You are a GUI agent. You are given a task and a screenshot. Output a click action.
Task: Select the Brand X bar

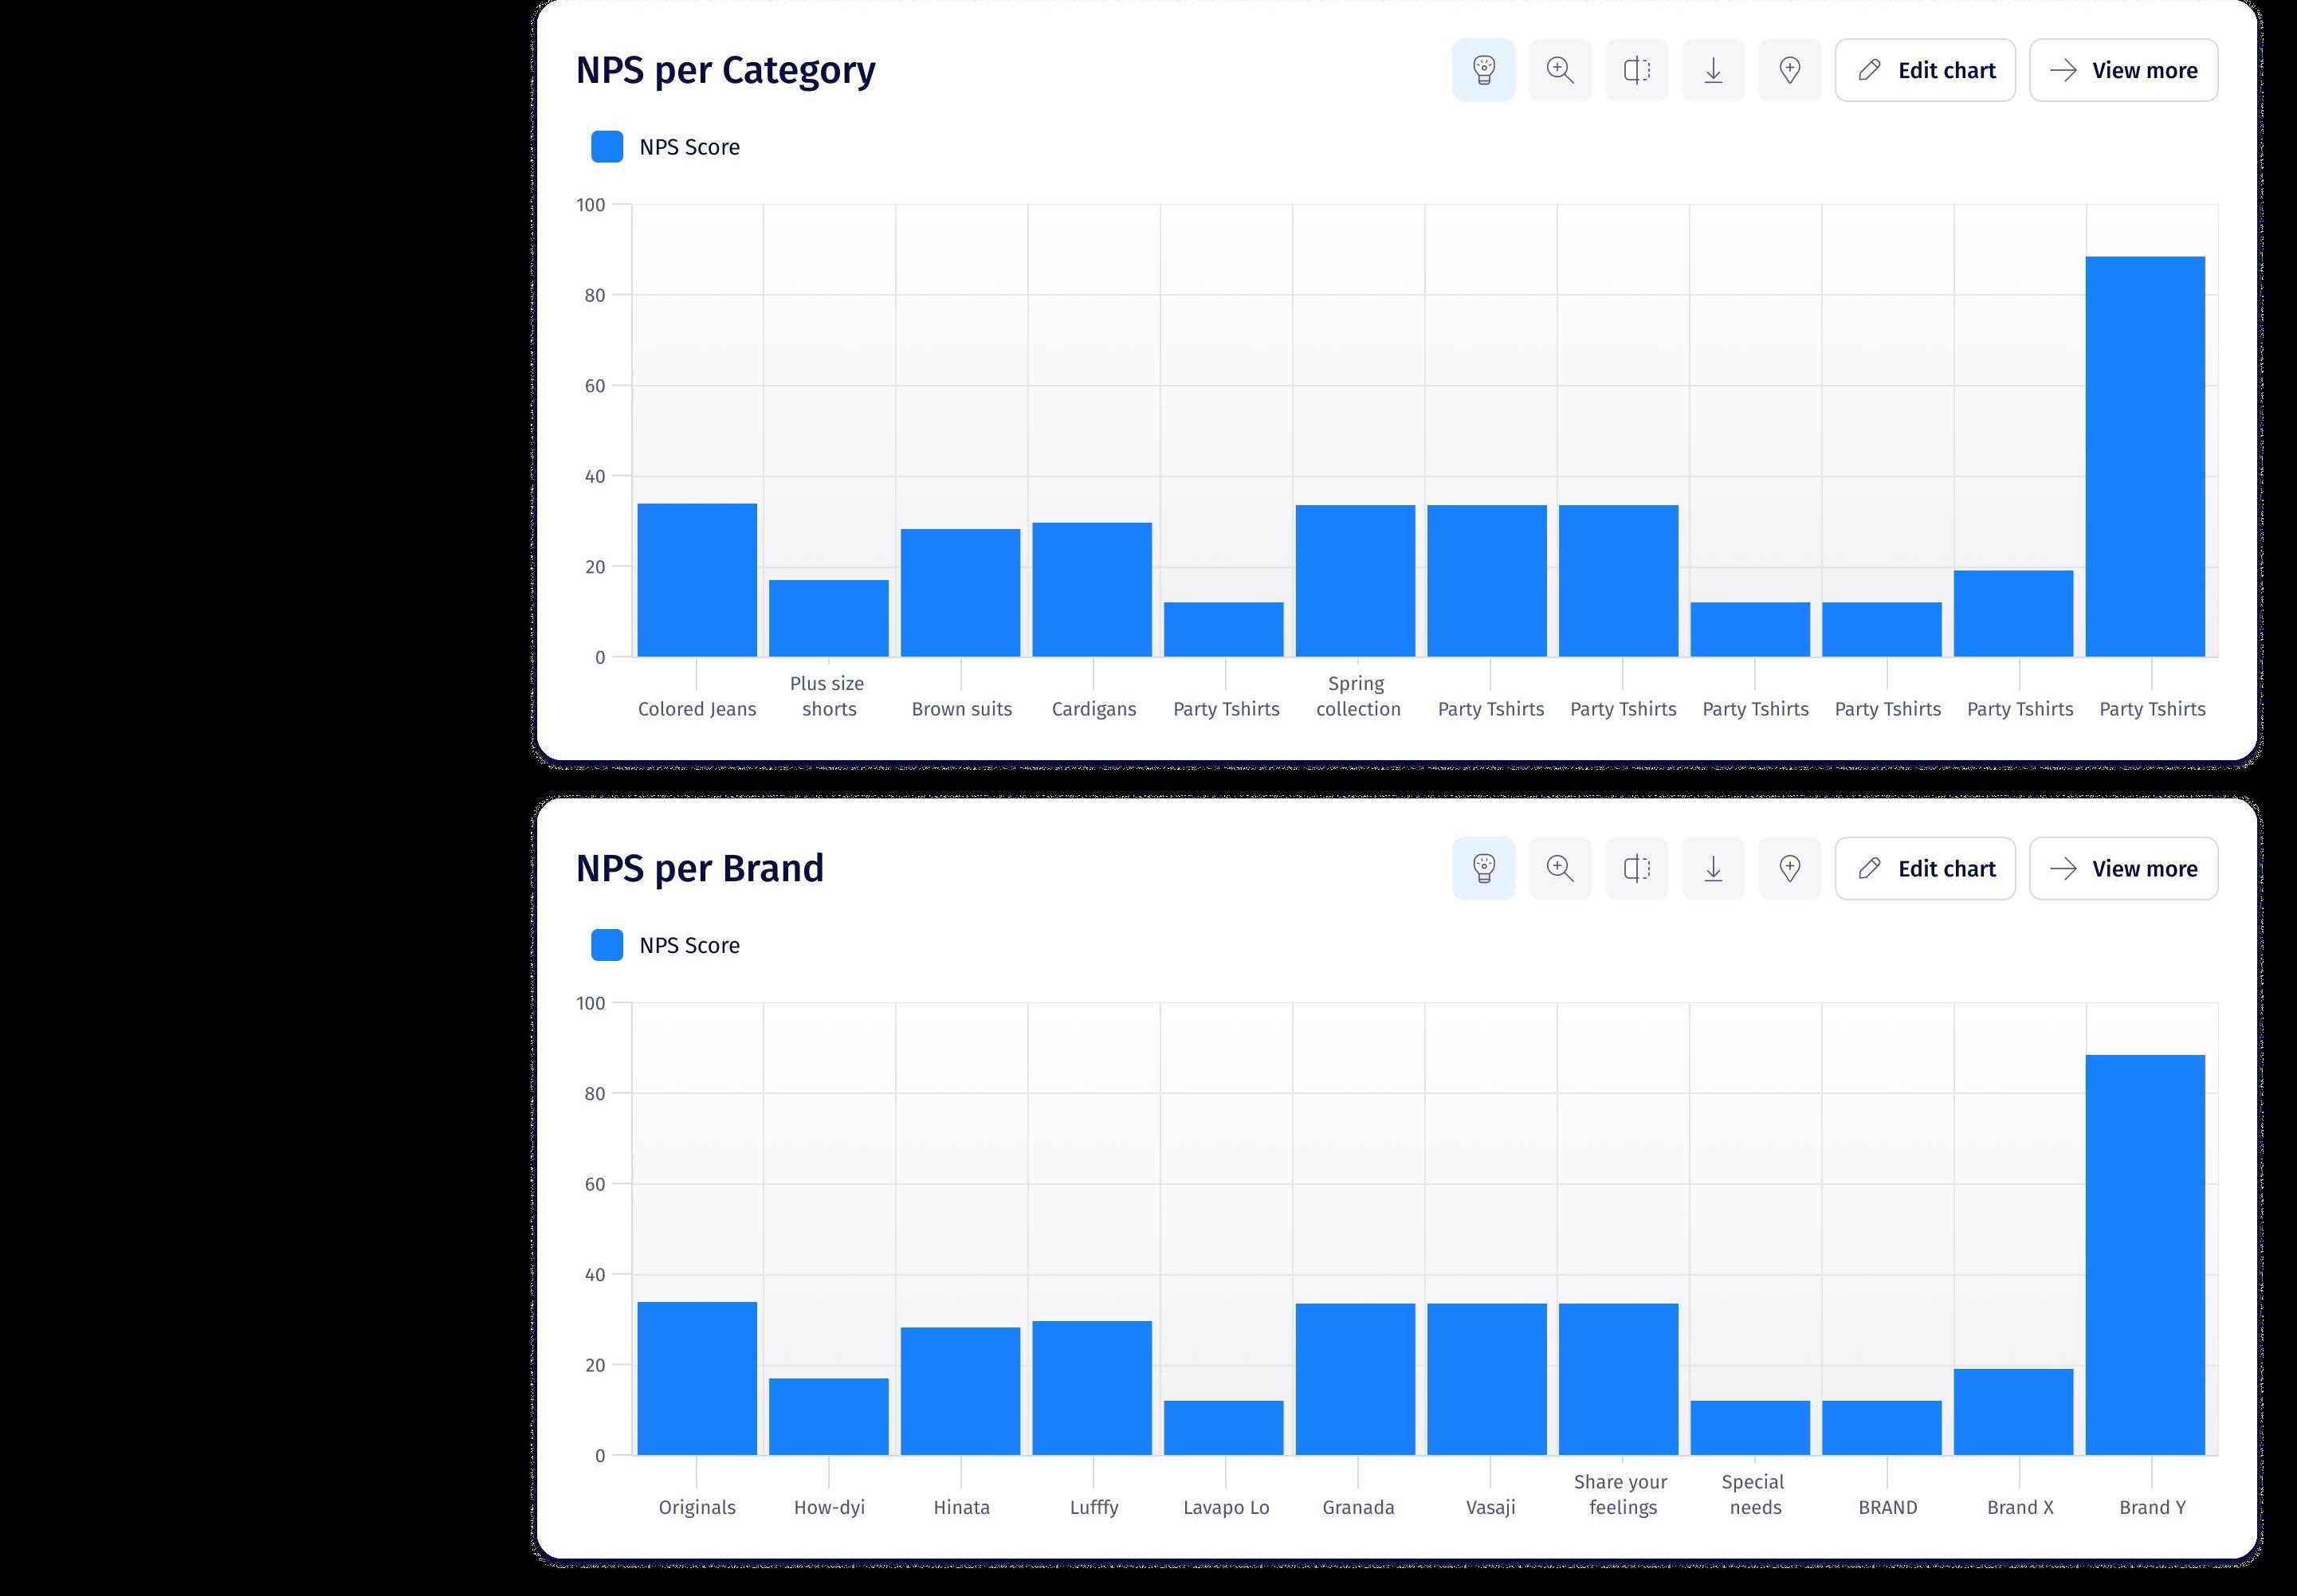click(2014, 1412)
